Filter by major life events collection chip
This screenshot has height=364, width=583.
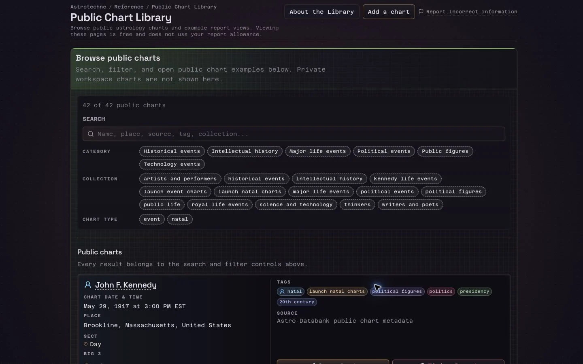click(321, 192)
